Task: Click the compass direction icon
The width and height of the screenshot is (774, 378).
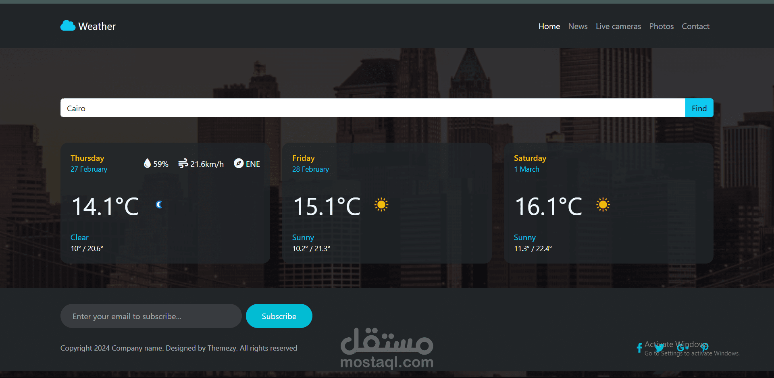Action: click(x=239, y=163)
